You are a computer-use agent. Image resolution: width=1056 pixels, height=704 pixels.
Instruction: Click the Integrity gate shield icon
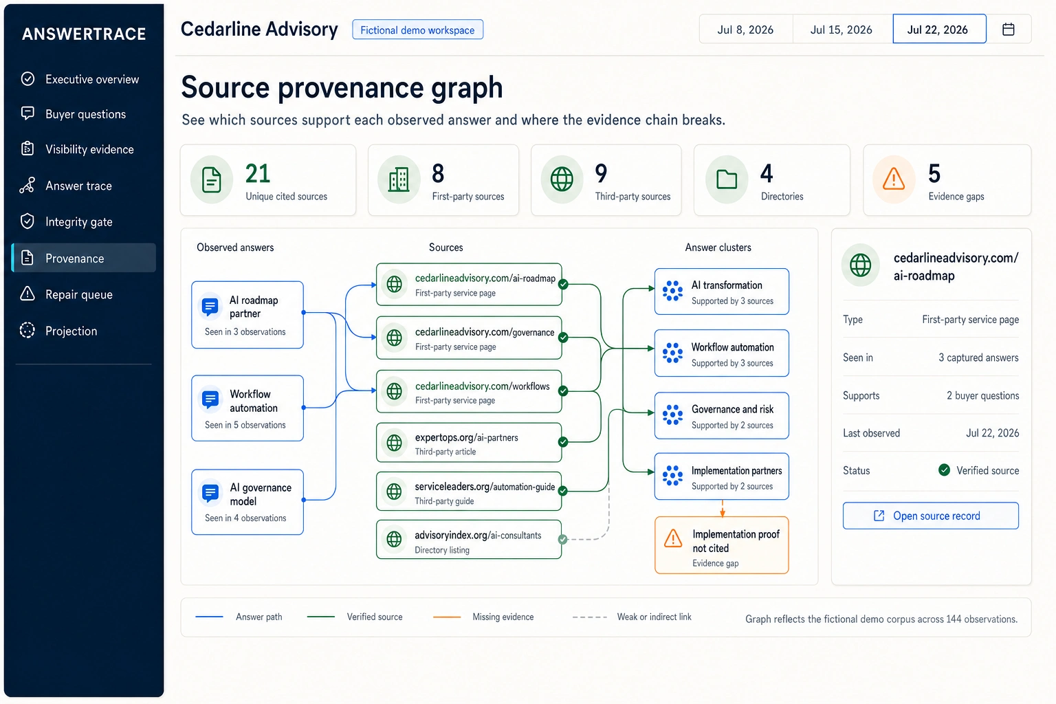(27, 221)
